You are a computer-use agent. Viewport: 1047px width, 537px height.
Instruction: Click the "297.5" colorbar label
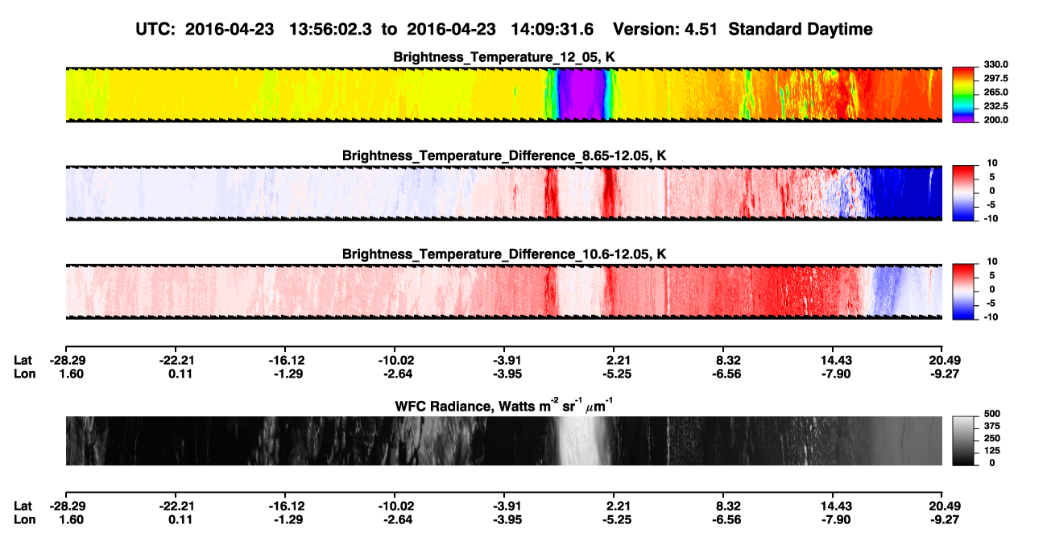pyautogui.click(x=995, y=79)
